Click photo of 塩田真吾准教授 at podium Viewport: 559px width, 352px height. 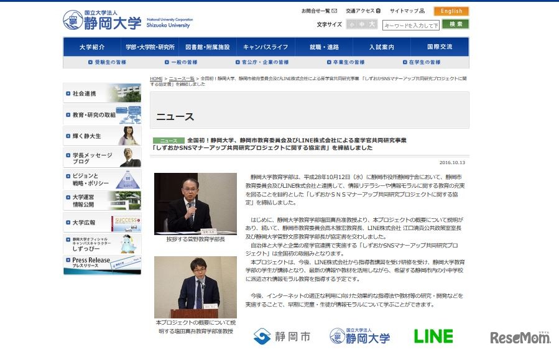195,287
